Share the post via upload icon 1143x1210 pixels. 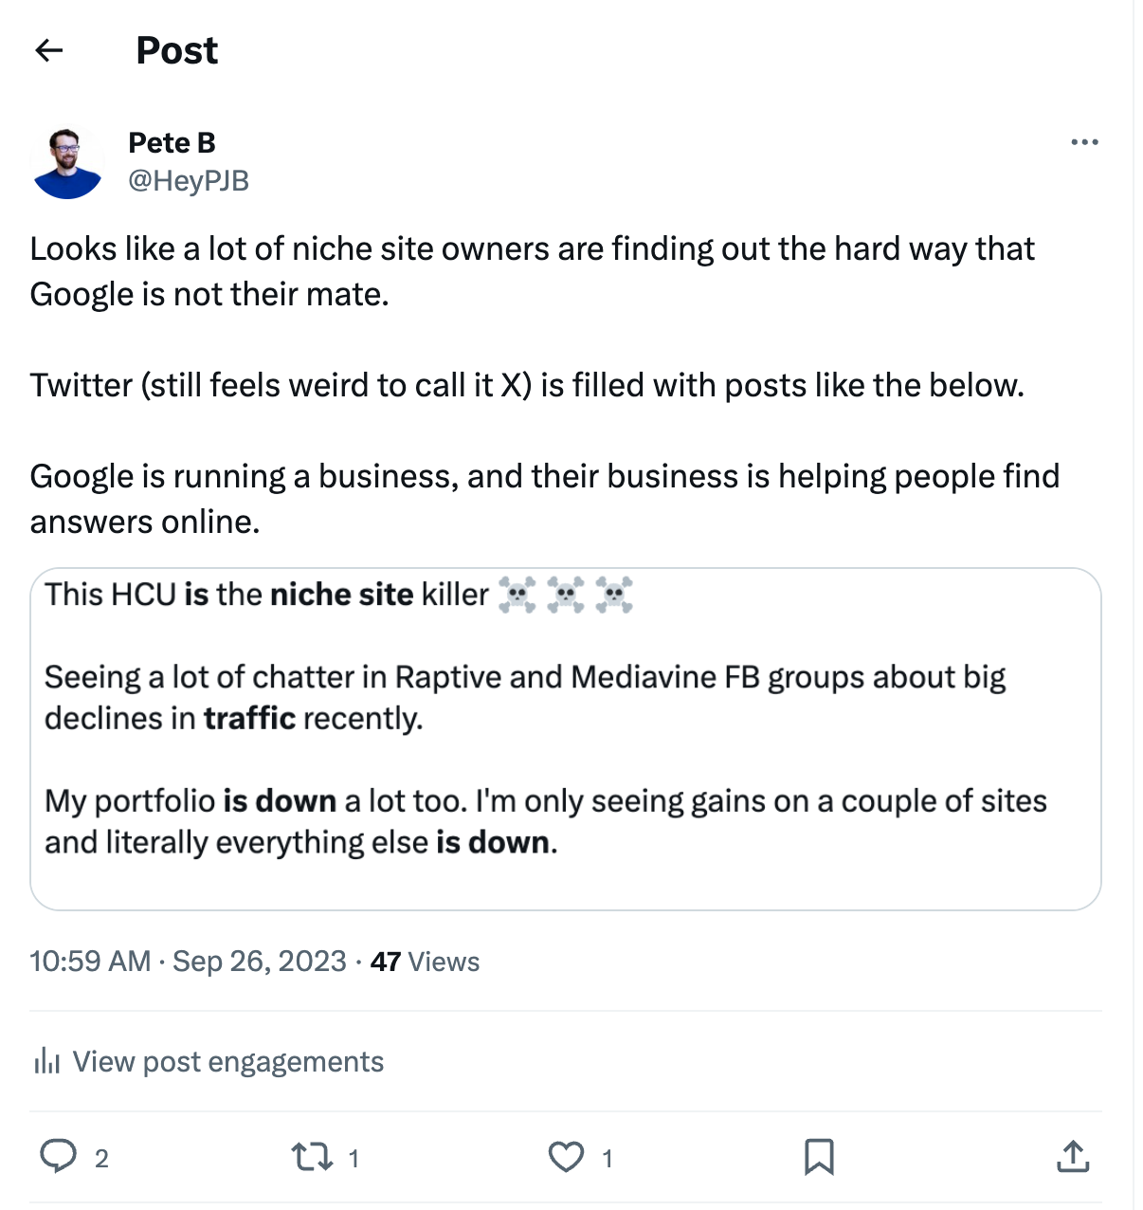click(x=1074, y=1157)
